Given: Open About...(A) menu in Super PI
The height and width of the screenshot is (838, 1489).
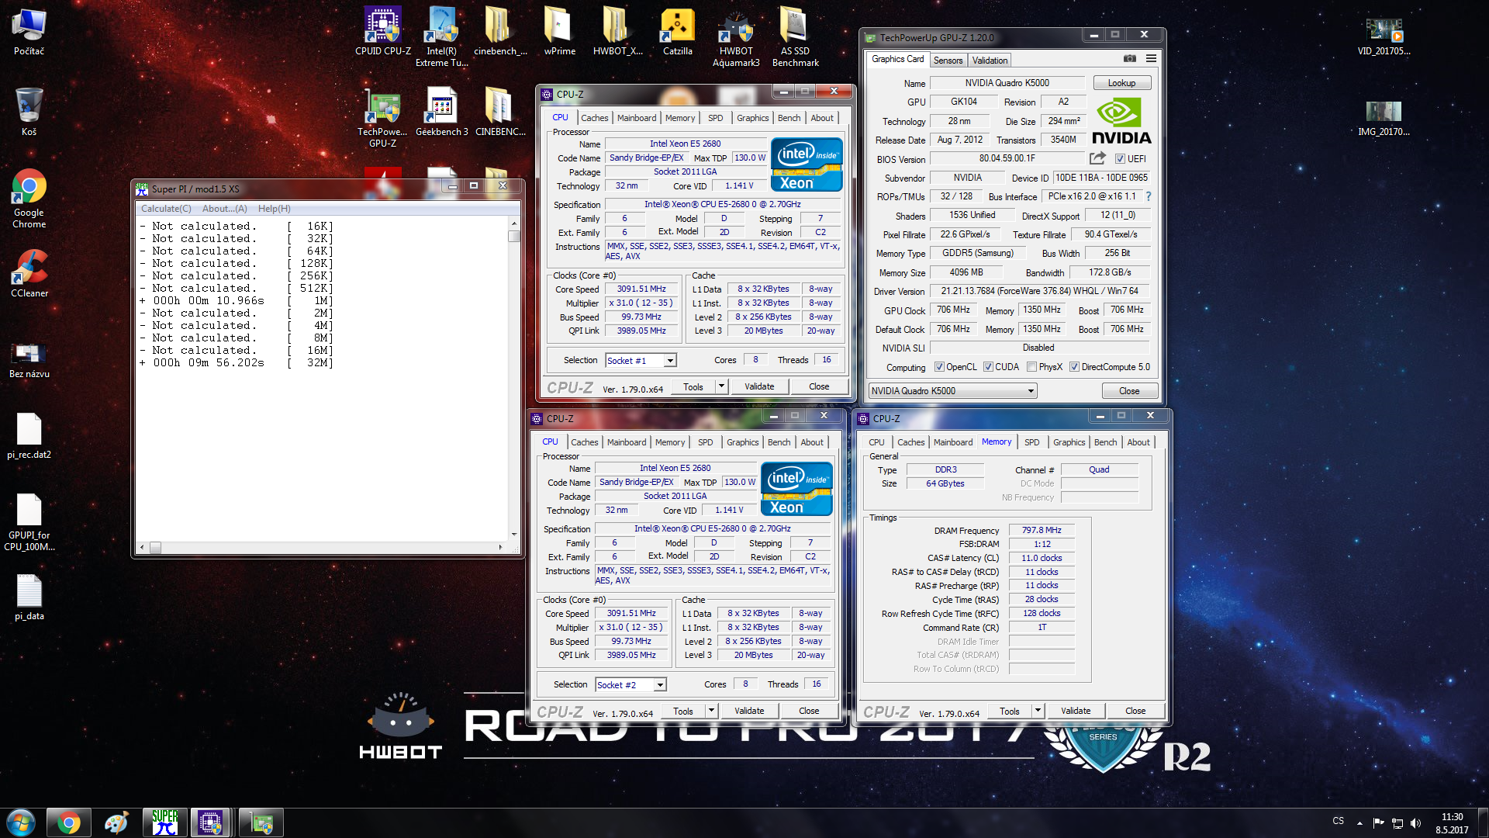Looking at the screenshot, I should tap(224, 209).
